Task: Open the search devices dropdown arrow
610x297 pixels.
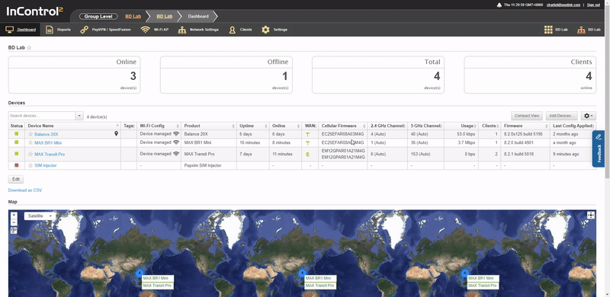Action: coord(79,116)
